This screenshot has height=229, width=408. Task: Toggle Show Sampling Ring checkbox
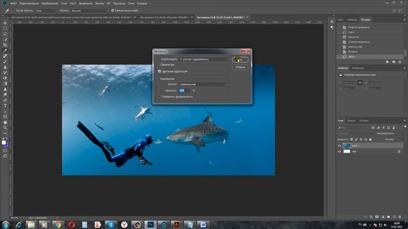tap(113, 10)
